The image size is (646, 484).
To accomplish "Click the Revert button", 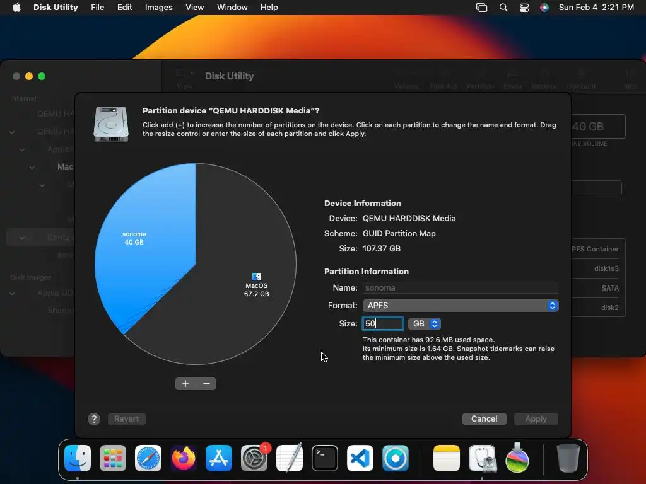I will pyautogui.click(x=126, y=419).
